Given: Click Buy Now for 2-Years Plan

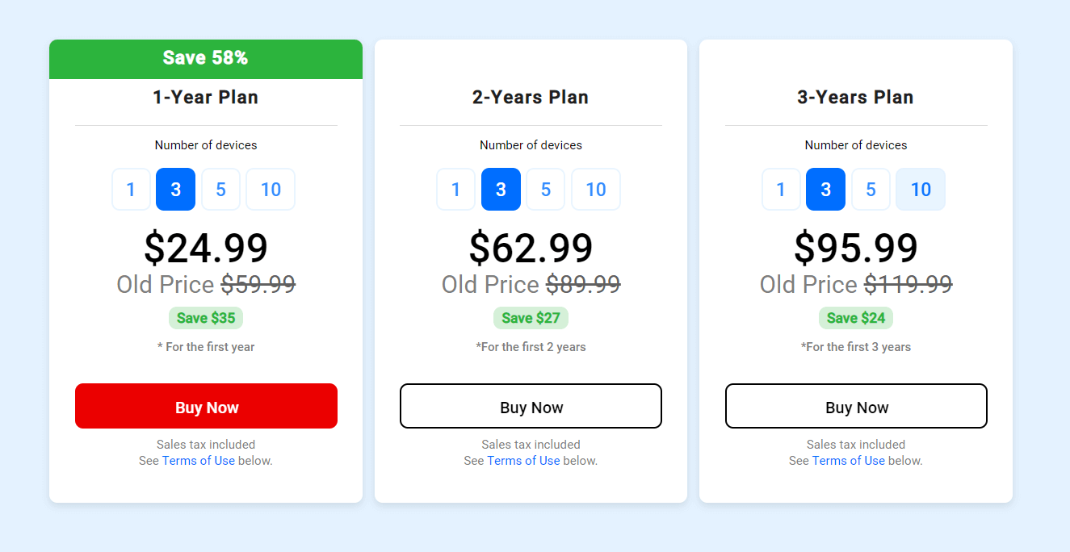Looking at the screenshot, I should [531, 406].
